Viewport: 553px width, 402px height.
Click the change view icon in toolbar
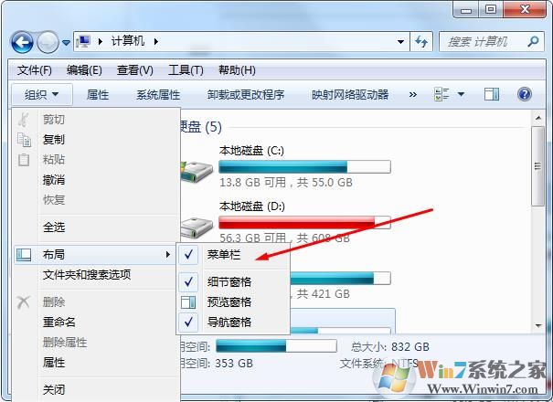pos(441,94)
